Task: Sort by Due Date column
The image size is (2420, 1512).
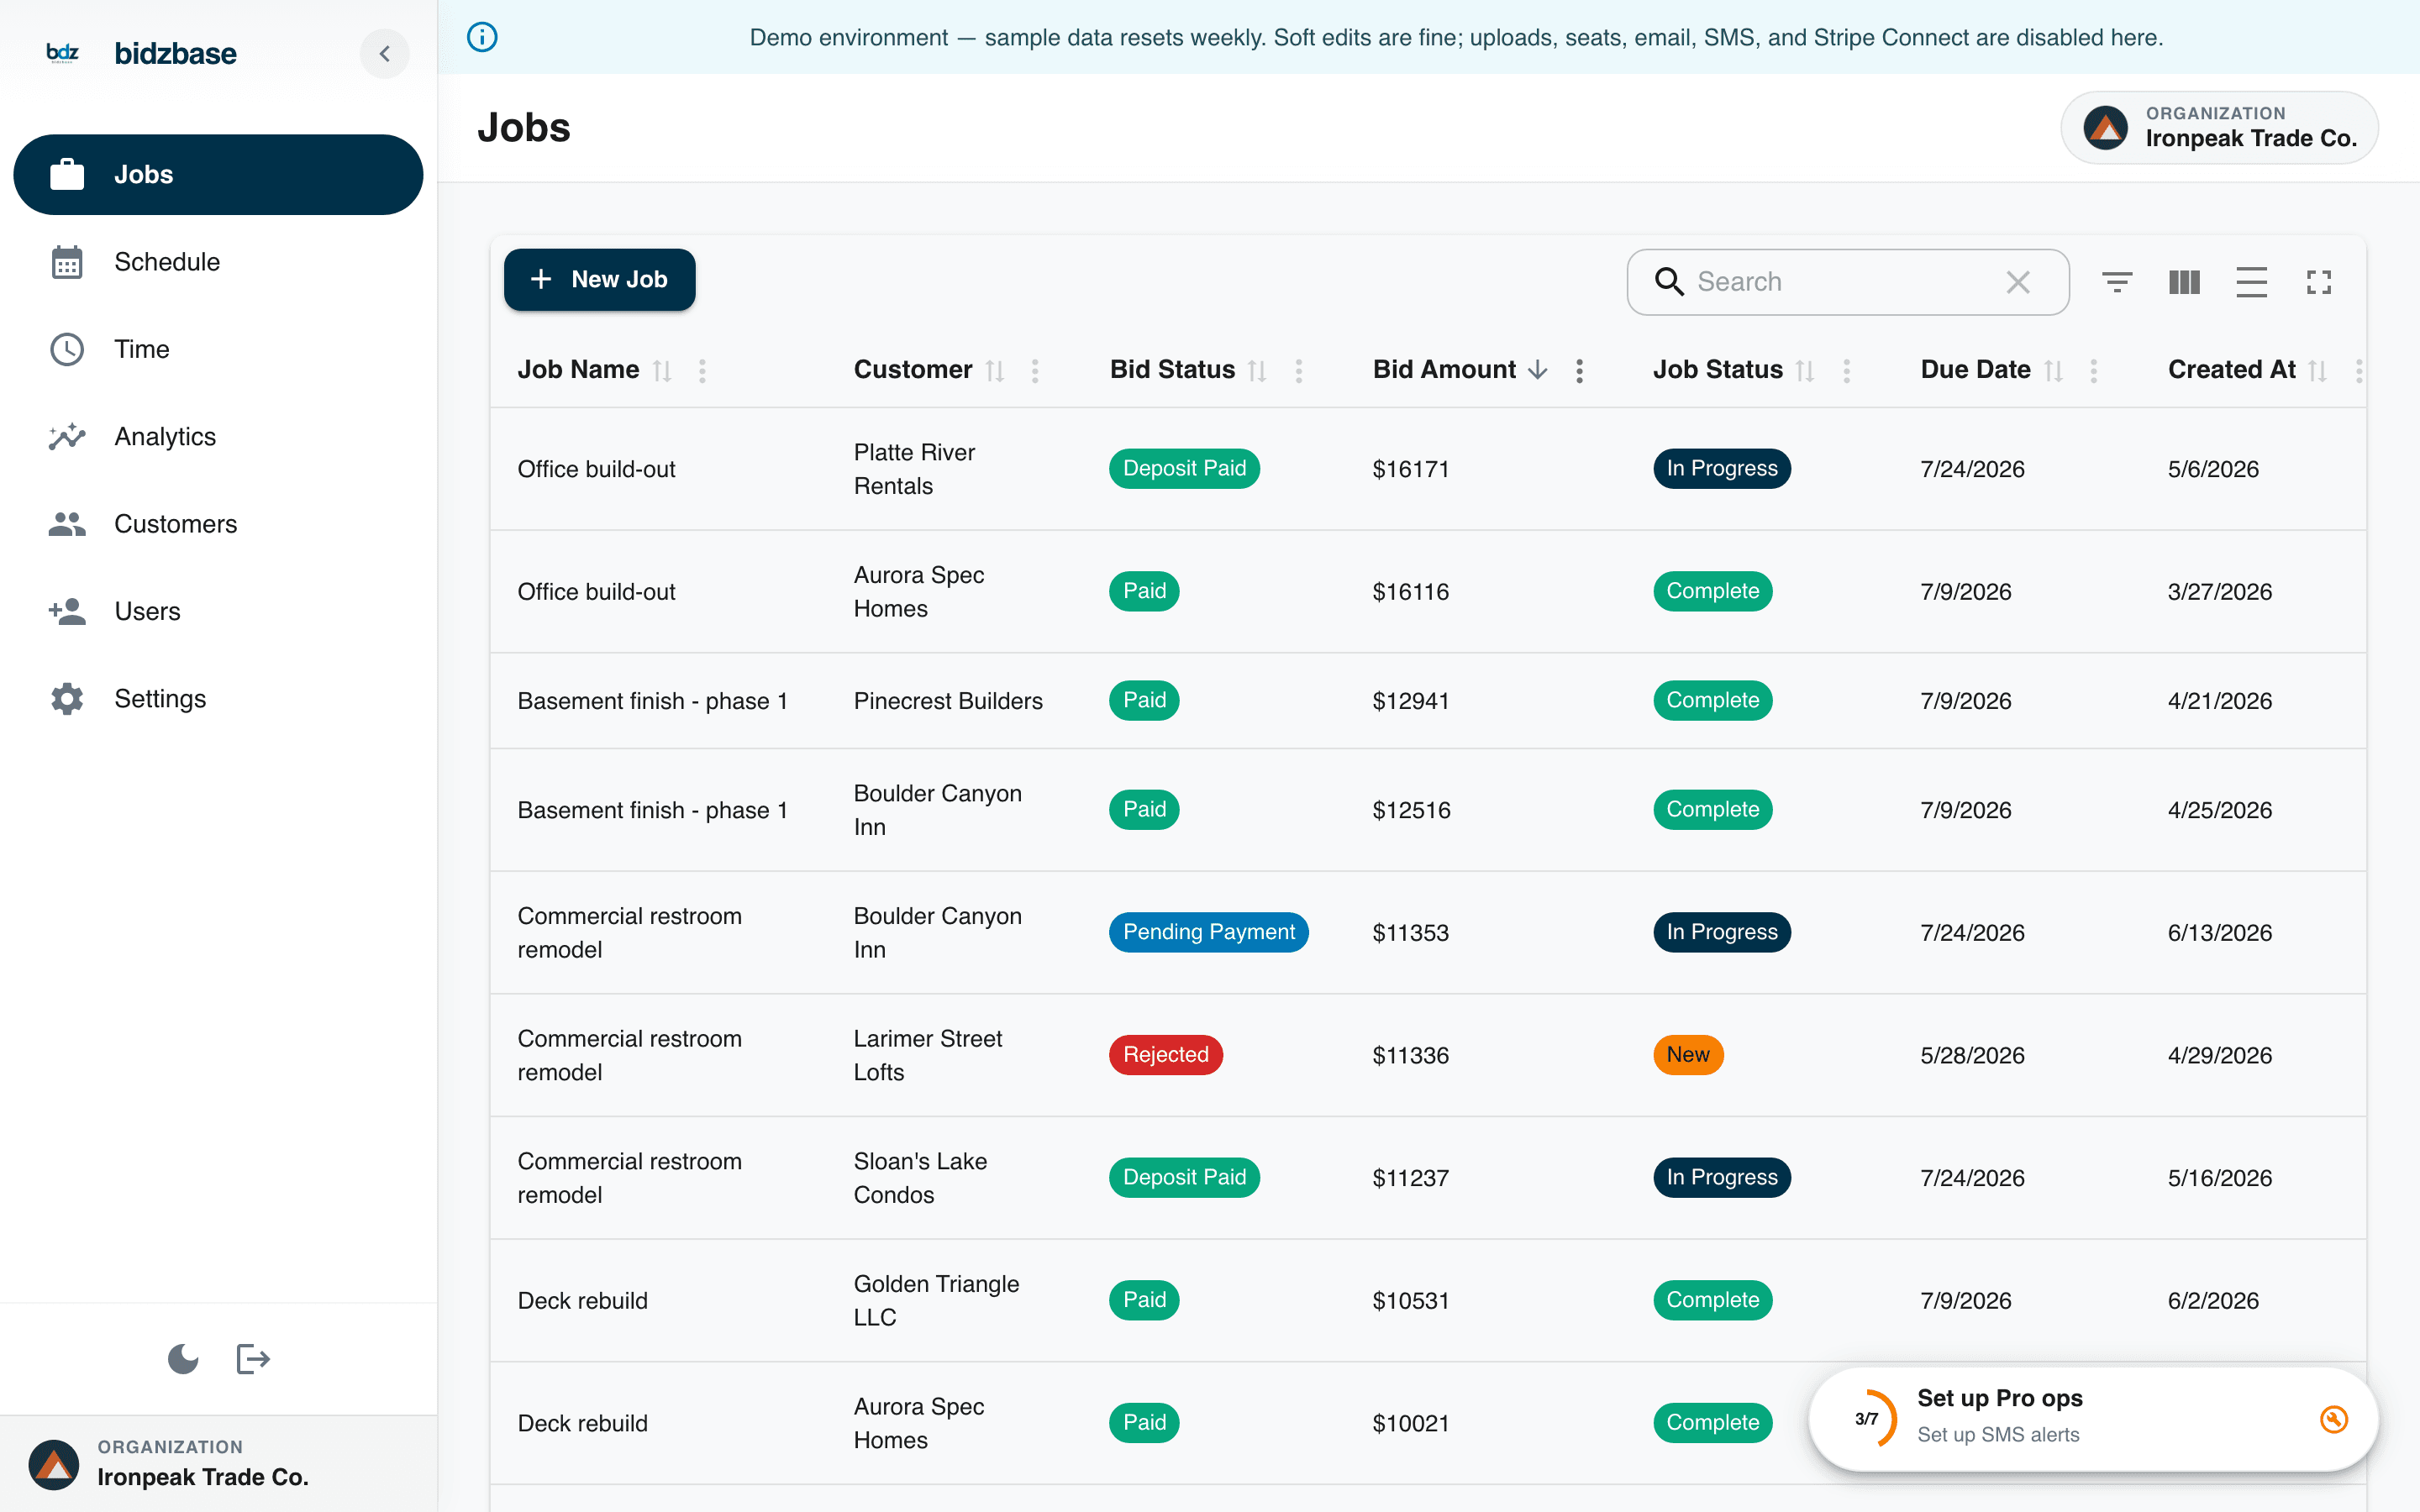Action: point(2053,371)
